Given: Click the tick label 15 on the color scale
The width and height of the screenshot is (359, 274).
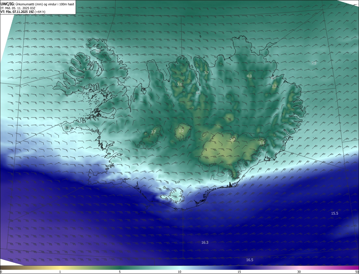Looking at the screenshot, I should pyautogui.click(x=239, y=272).
